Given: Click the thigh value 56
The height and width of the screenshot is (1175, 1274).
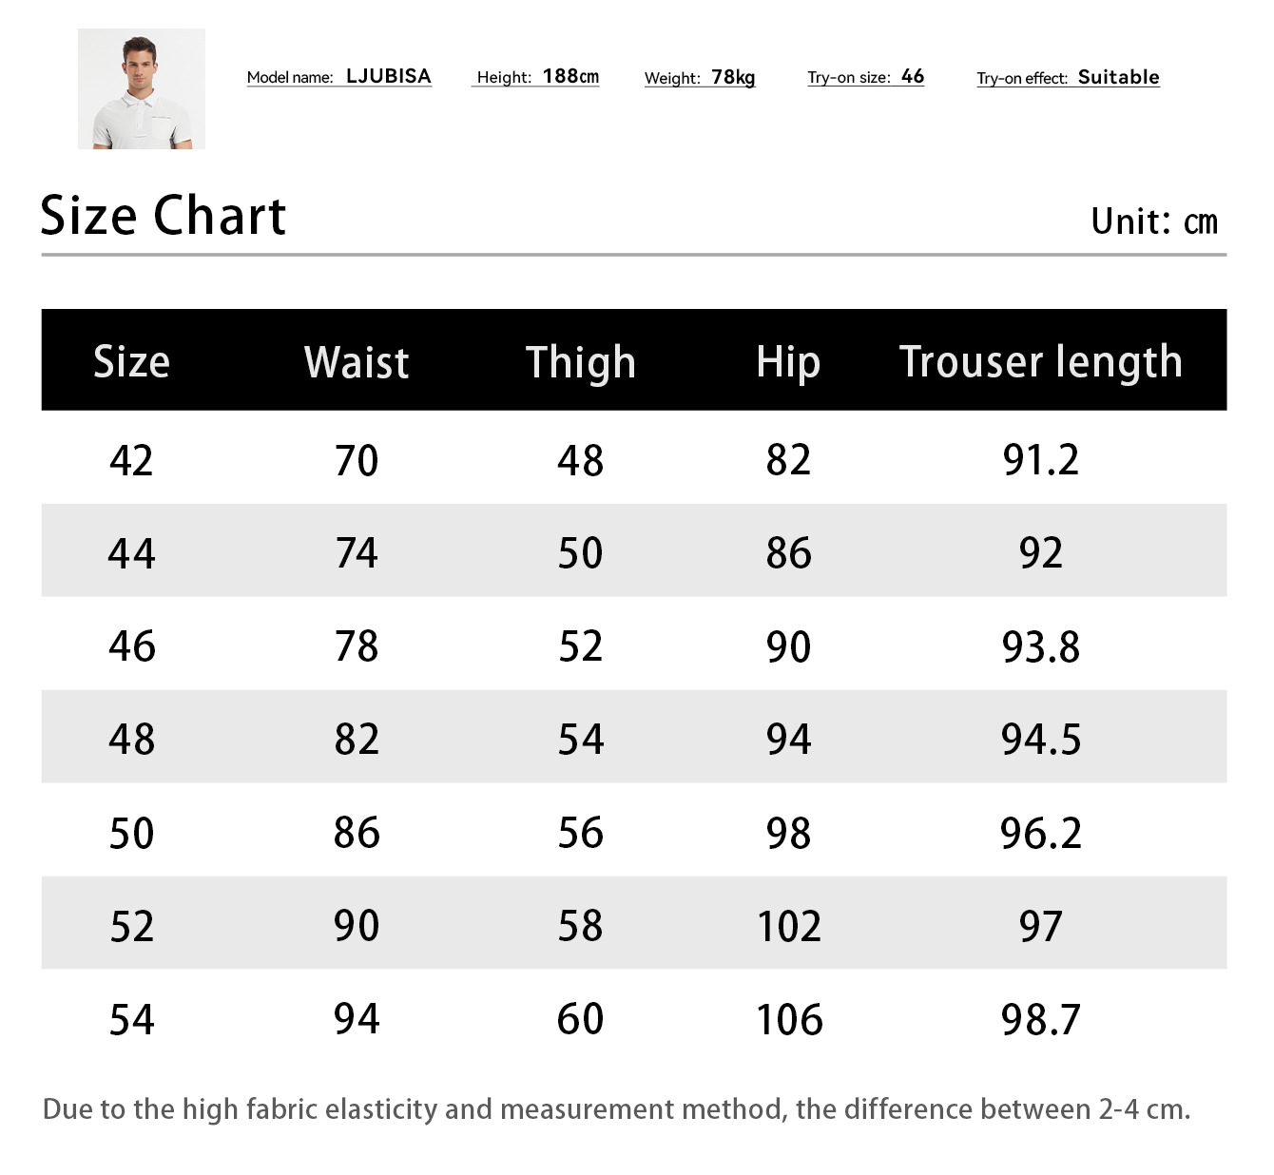Looking at the screenshot, I should point(580,833).
